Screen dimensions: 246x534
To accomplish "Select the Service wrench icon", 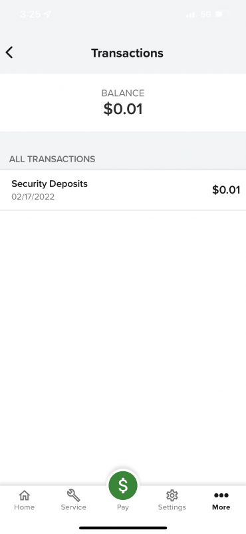I will pyautogui.click(x=73, y=495).
